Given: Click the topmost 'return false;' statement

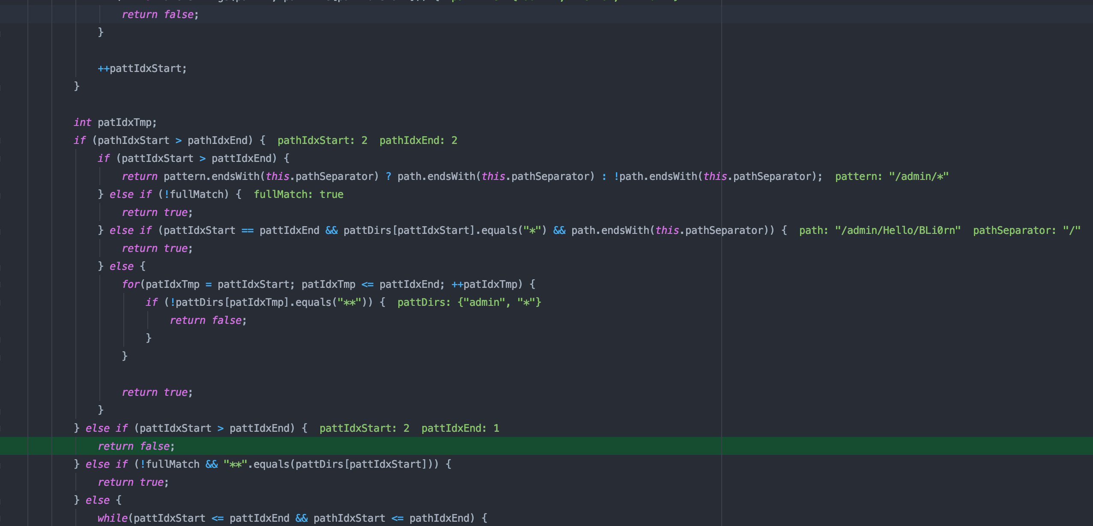Looking at the screenshot, I should 160,14.
